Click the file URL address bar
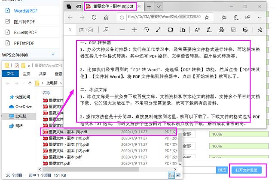 (164, 17)
